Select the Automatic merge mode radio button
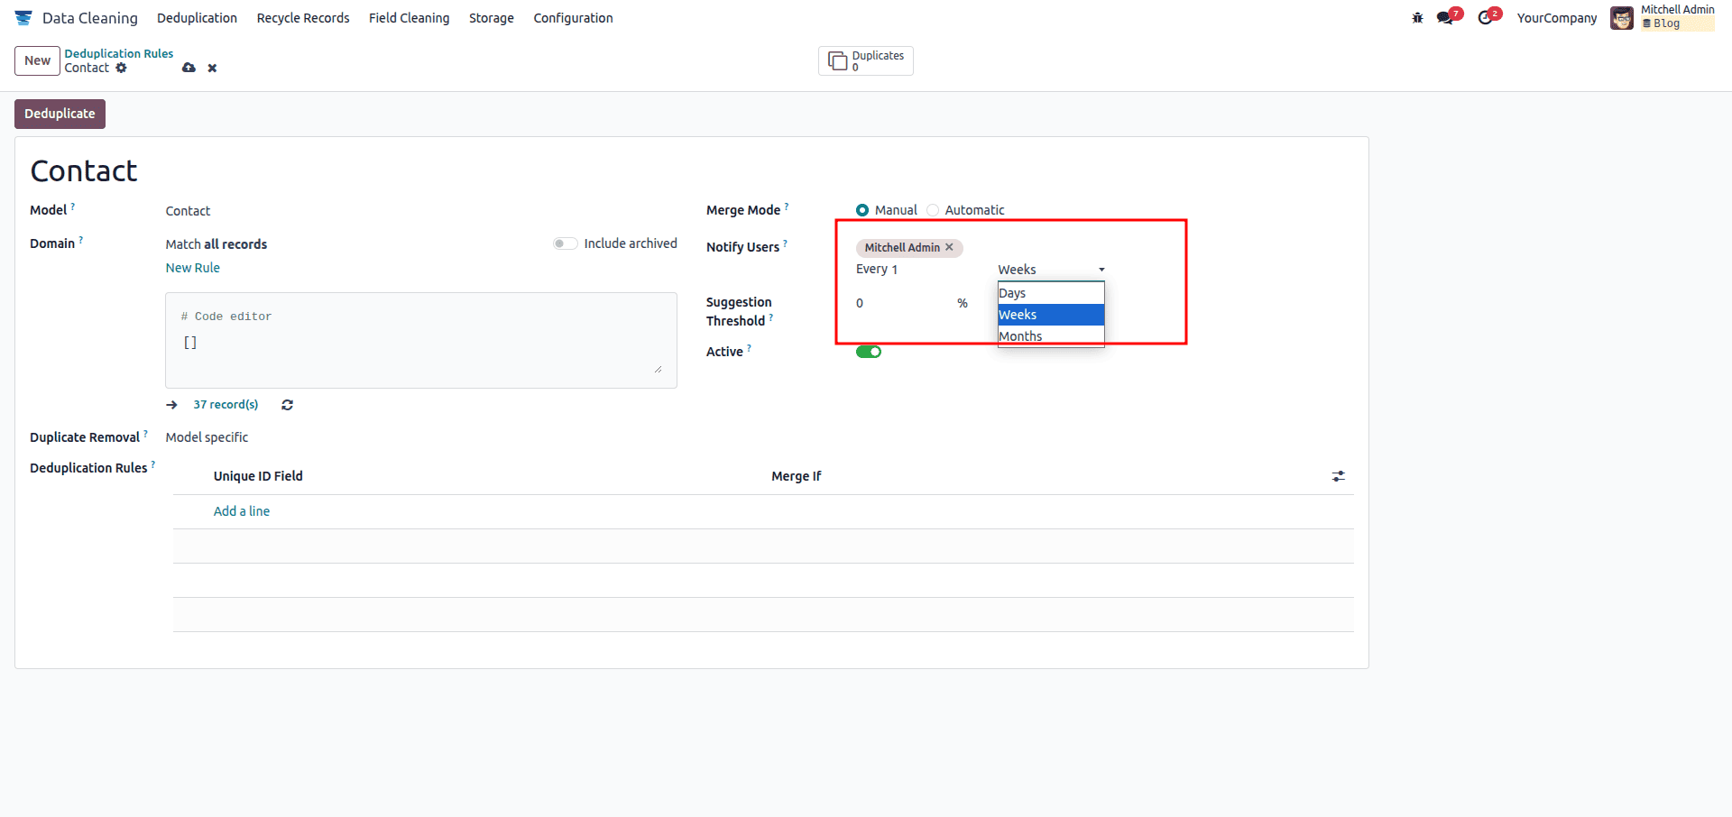The image size is (1732, 817). (x=933, y=209)
